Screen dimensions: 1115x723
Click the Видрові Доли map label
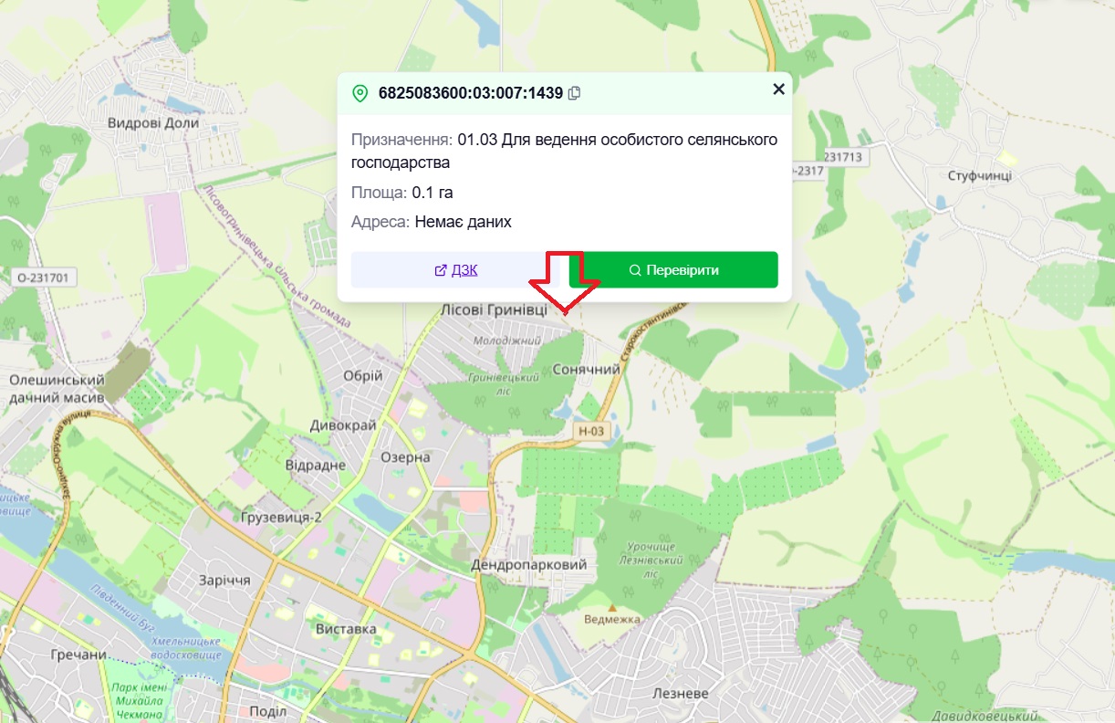point(152,122)
